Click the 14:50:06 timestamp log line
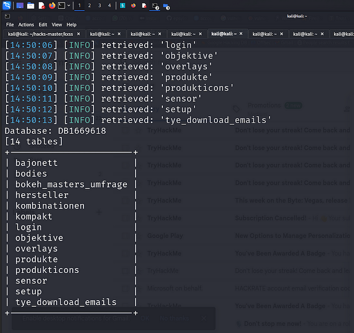This screenshot has width=354, height=333. click(100, 45)
